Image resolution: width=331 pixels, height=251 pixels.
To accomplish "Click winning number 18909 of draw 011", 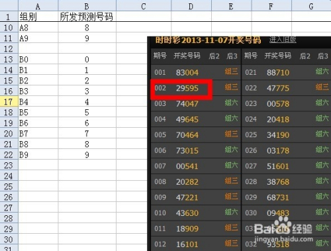I will [x=187, y=228].
